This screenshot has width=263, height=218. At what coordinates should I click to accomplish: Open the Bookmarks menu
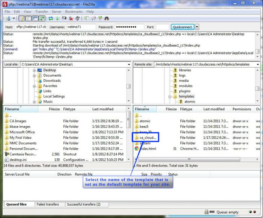[x=74, y=12]
